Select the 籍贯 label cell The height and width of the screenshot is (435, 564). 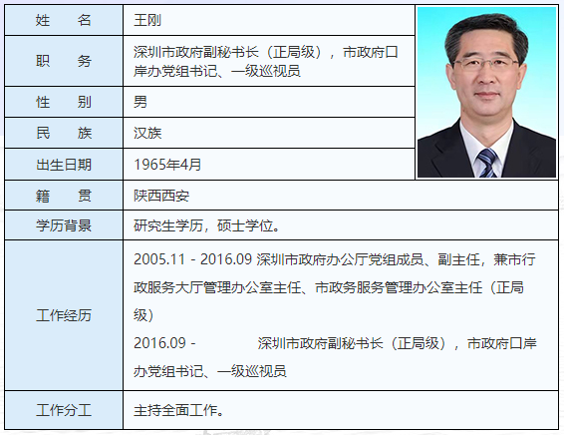point(64,196)
